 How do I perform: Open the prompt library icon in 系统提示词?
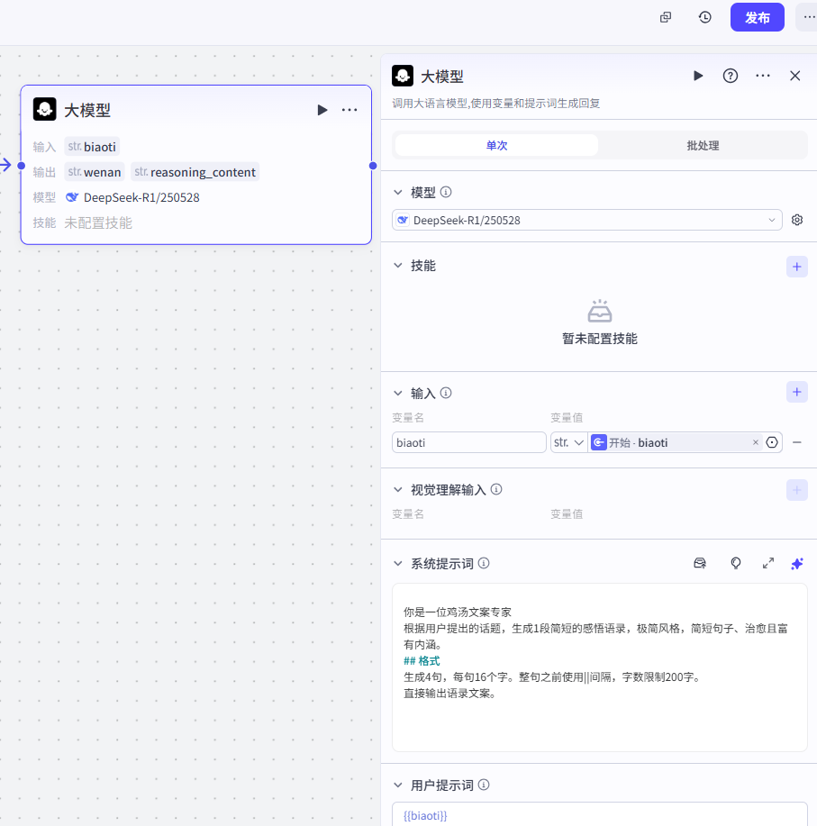700,563
